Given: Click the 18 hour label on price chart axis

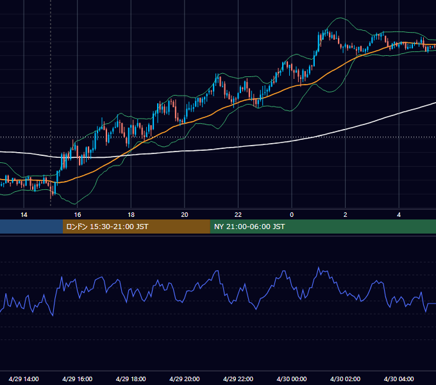Looking at the screenshot, I should pos(131,215).
